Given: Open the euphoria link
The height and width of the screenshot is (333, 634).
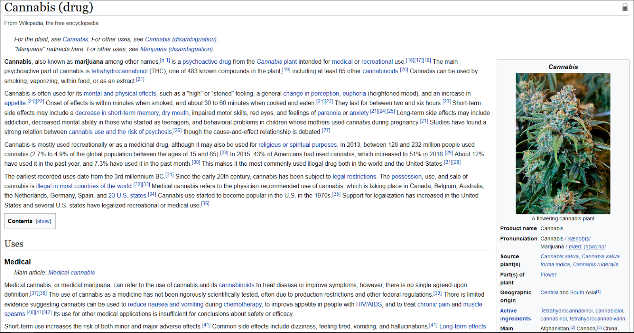Looking at the screenshot, I should (x=354, y=94).
